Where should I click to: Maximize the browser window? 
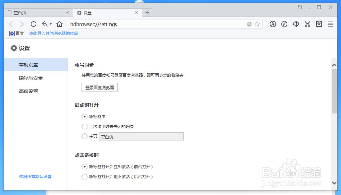coord(319,7)
